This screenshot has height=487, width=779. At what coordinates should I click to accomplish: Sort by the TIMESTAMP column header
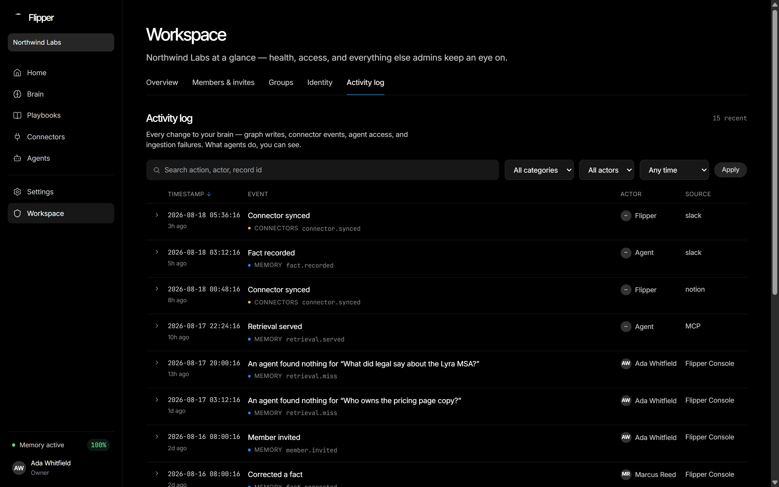(189, 194)
